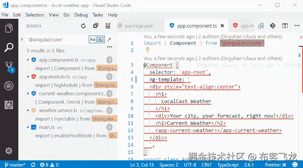Screen dimensions: 303x168
Task: Toggle Match Whole Word in search
Action: click(101, 39)
